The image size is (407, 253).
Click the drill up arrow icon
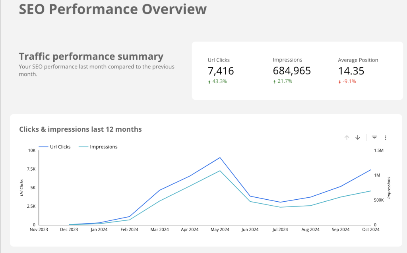tap(347, 138)
